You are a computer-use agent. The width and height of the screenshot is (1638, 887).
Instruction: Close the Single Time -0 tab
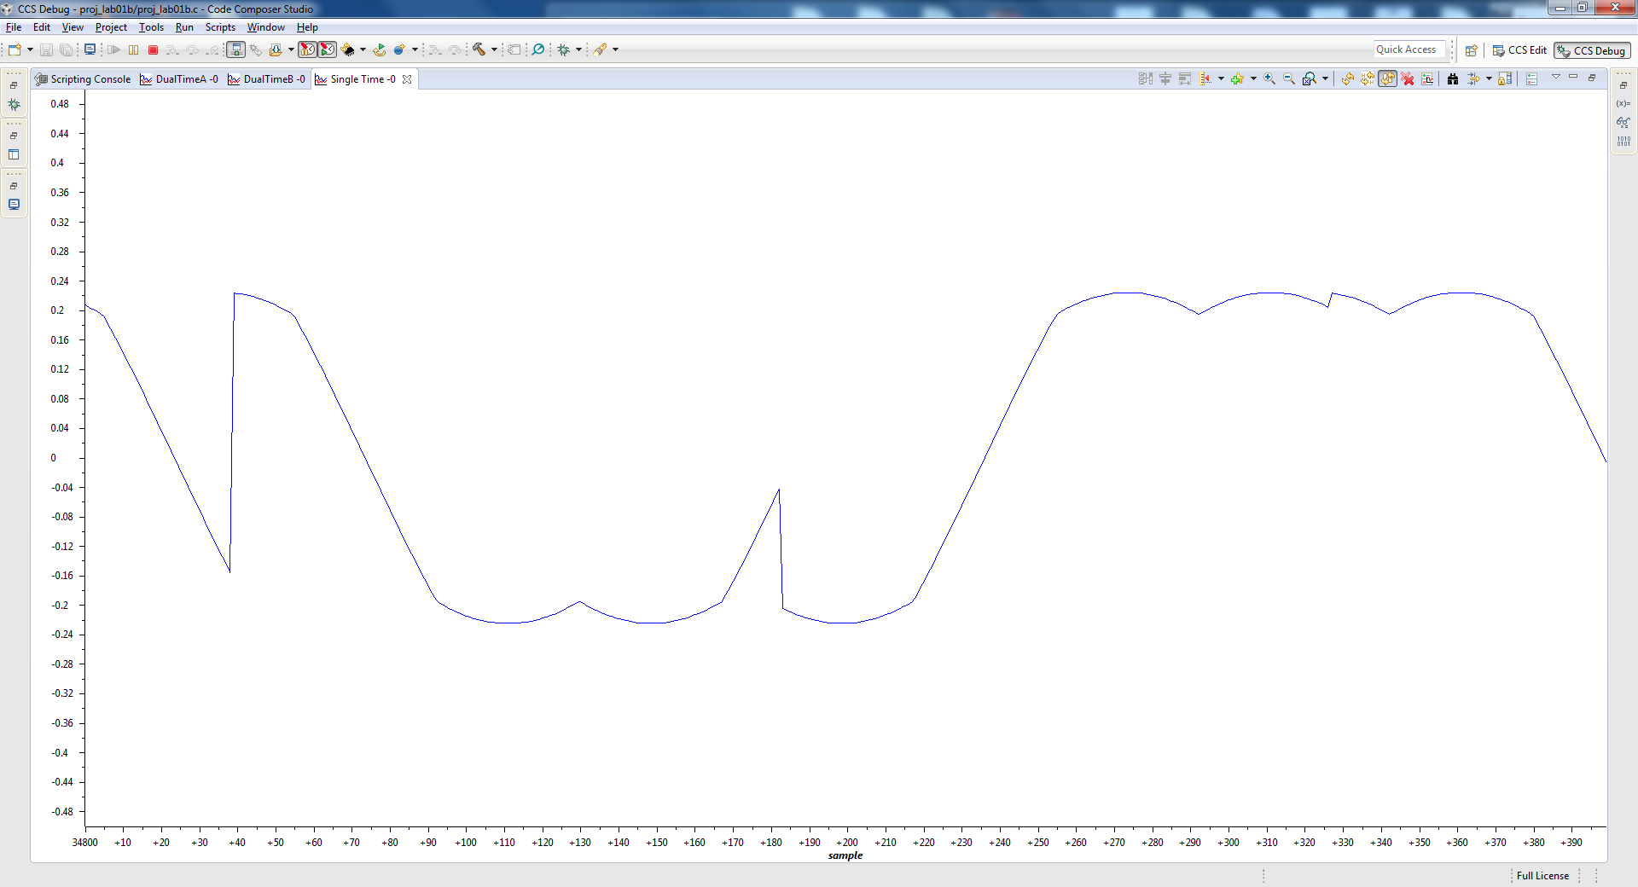407,79
